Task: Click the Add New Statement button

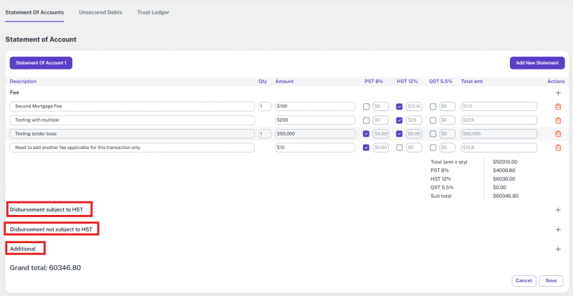Action: pos(537,63)
